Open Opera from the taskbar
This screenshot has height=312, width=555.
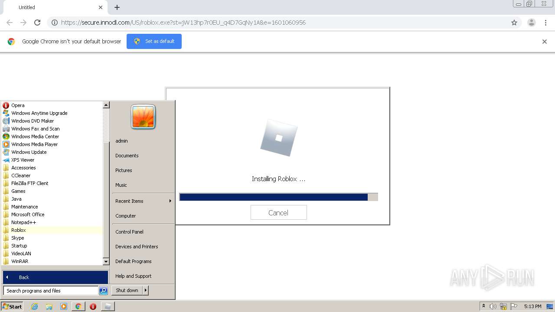tap(93, 306)
